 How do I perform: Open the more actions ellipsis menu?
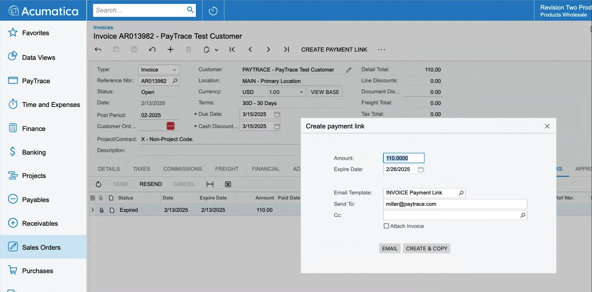click(x=382, y=50)
